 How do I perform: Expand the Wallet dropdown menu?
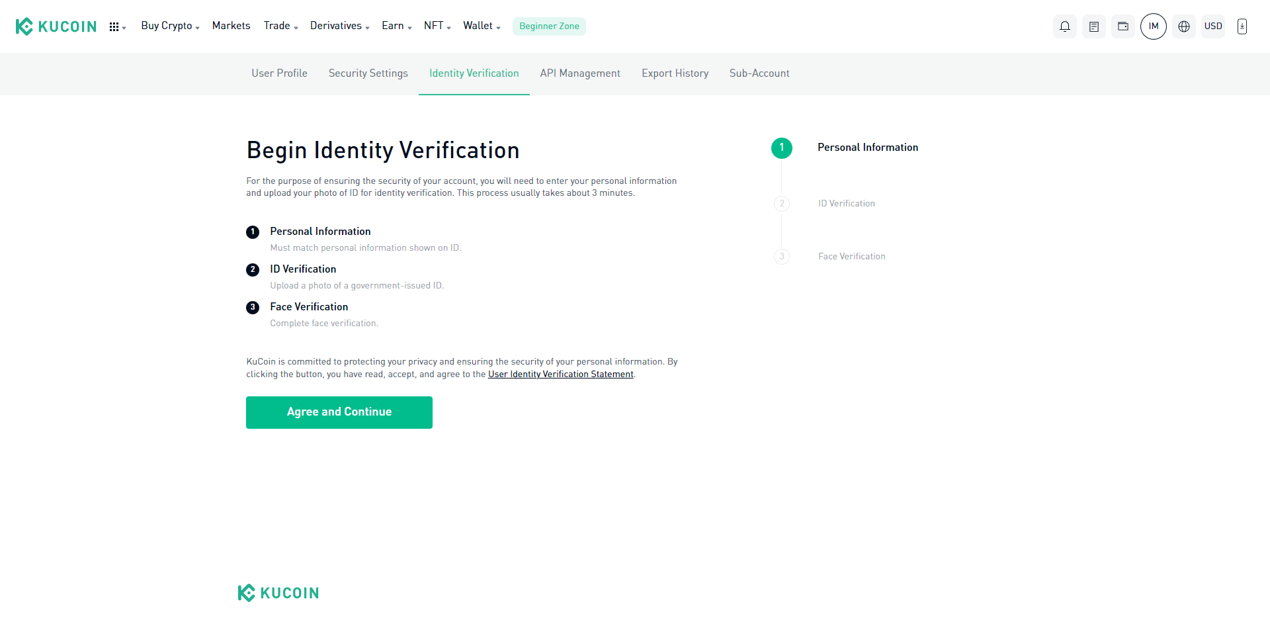pos(482,26)
